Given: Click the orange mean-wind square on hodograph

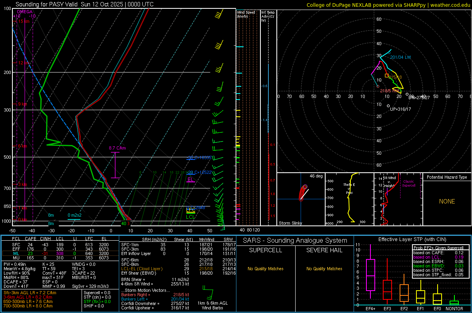Looking at the screenshot, I should pyautogui.click(x=387, y=76).
